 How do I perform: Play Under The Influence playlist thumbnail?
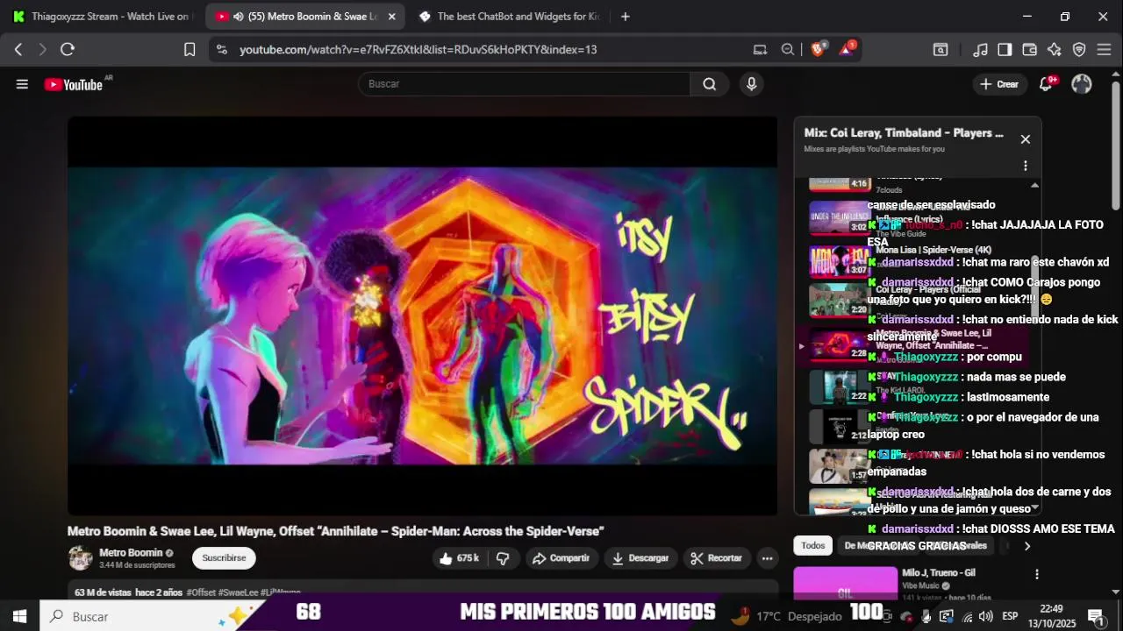coord(839,218)
